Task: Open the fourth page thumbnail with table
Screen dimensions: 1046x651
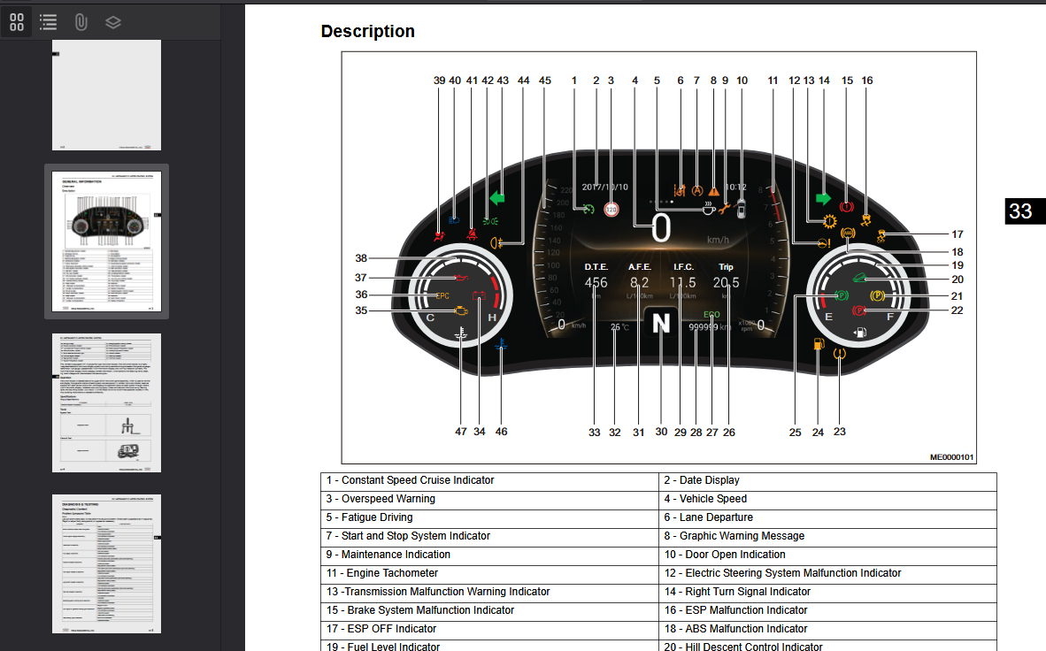Action: 107,563
